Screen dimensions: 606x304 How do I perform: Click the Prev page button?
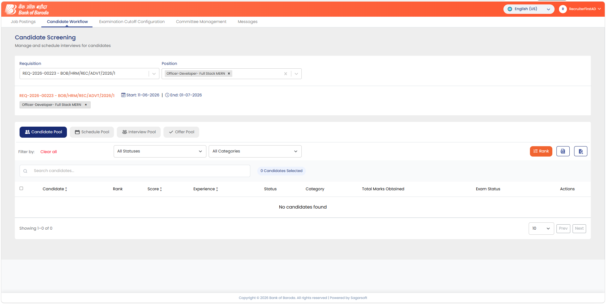tap(563, 228)
